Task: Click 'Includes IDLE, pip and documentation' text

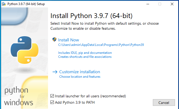Action: (x=85, y=53)
